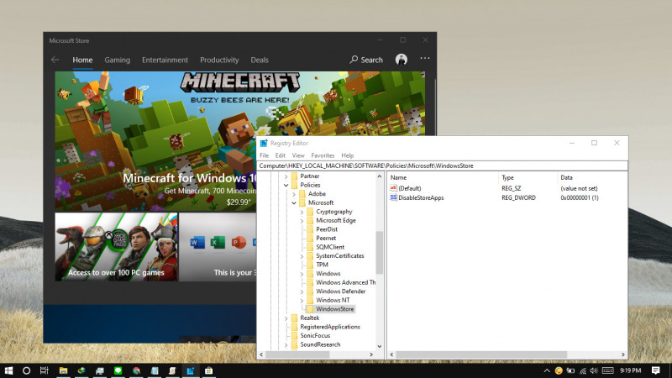Viewport: 672px width, 378px height.
Task: Open the Favorites menu
Action: (323, 155)
